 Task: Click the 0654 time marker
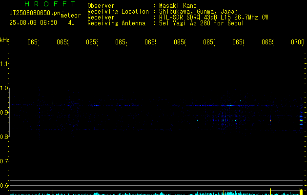pyautogui.click(x=121, y=42)
